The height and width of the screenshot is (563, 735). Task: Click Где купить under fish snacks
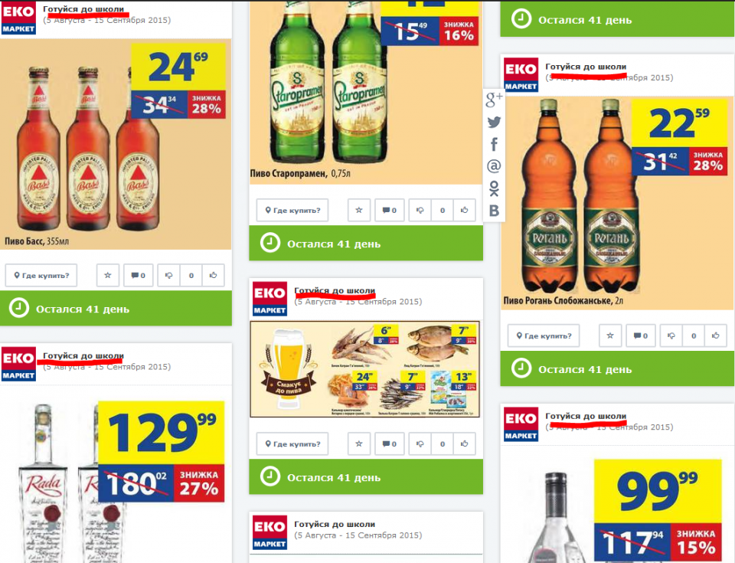[292, 444]
